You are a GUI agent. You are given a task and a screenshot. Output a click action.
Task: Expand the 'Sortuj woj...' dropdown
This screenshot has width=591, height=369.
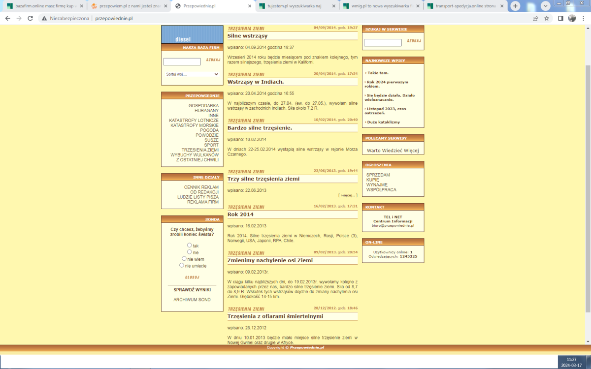coord(192,74)
